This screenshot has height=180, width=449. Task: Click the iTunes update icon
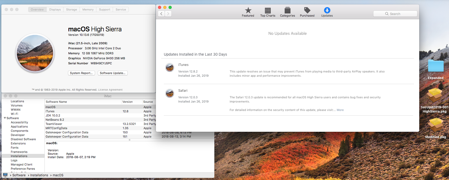pyautogui.click(x=170, y=67)
